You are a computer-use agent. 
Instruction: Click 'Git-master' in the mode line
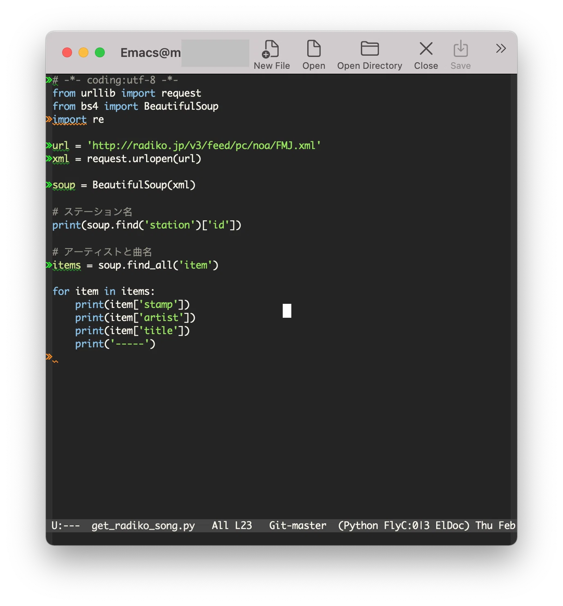coord(298,525)
